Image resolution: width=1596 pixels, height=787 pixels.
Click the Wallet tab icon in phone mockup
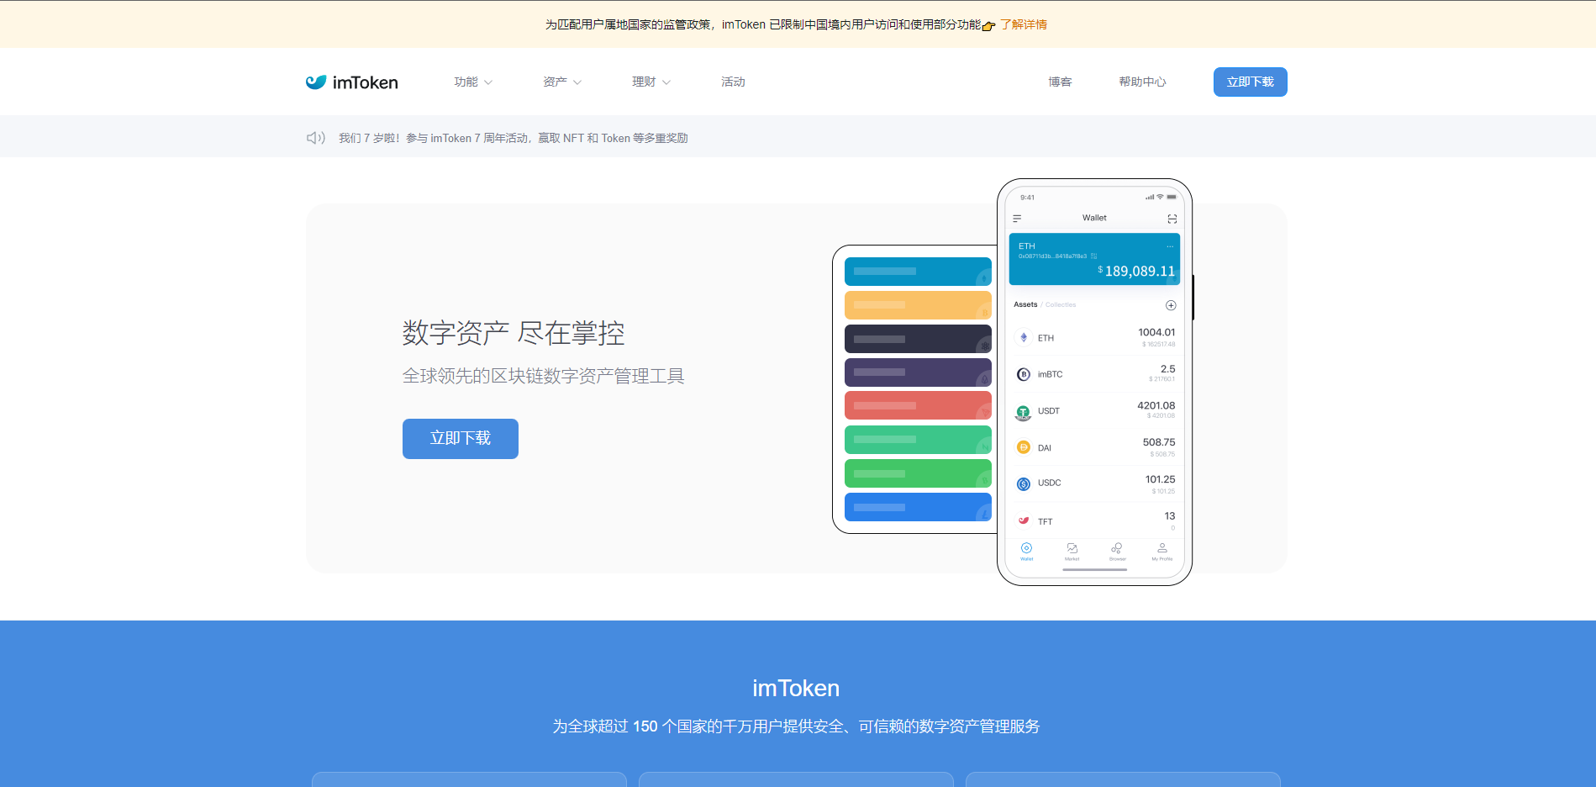pyautogui.click(x=1026, y=548)
